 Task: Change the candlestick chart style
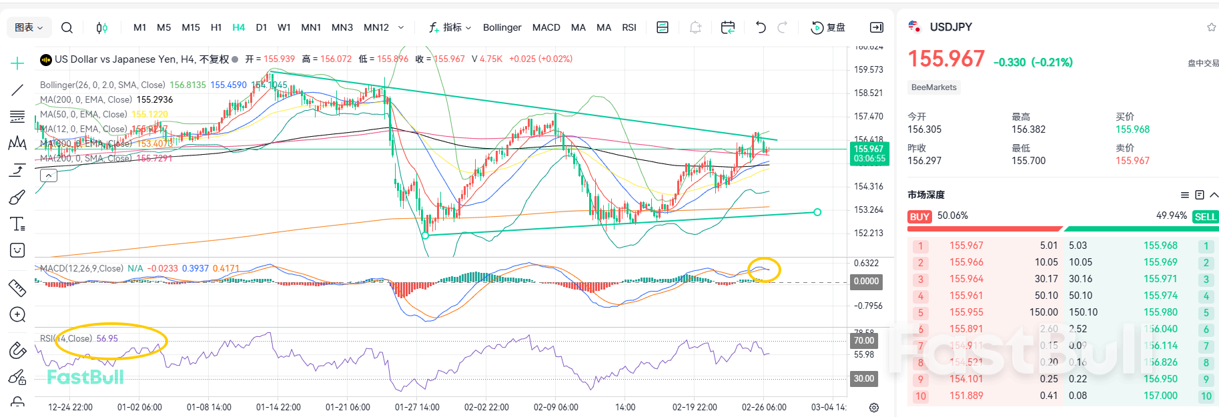coord(101,27)
